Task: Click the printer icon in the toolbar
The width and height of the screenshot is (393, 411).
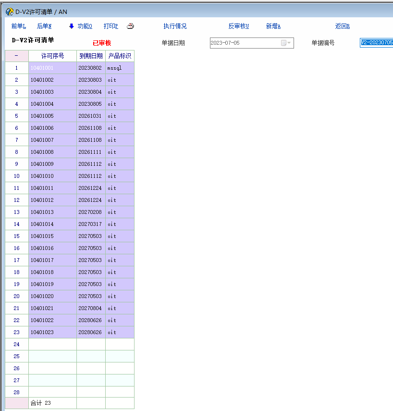Action: (130, 26)
